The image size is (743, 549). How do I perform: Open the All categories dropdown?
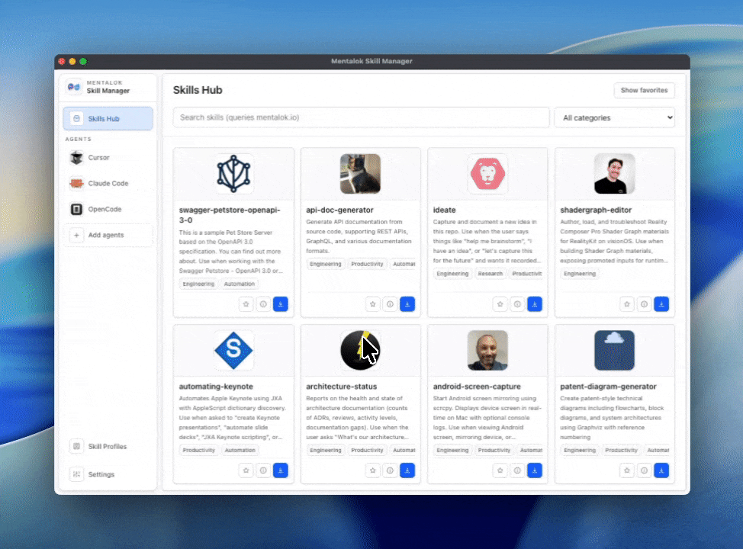tap(615, 117)
